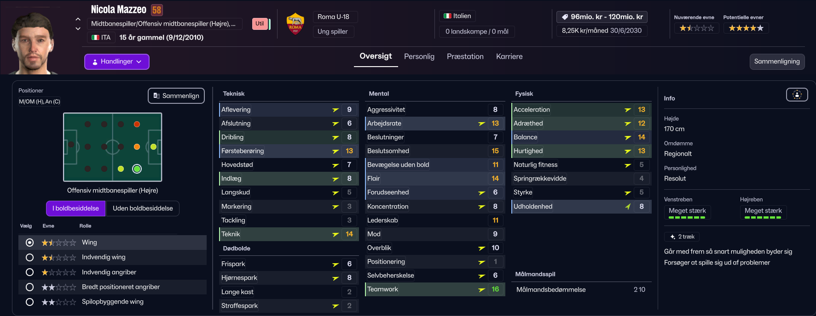Click the player portrait photo
The height and width of the screenshot is (316, 816).
[x=33, y=44]
